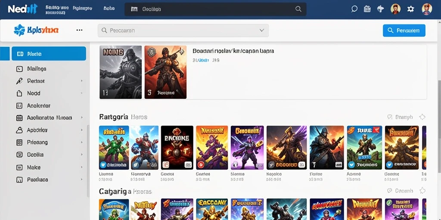Expand the Aoolioratte Iluoaa chevron
Screen dimensions: 441x220
(x=81, y=118)
